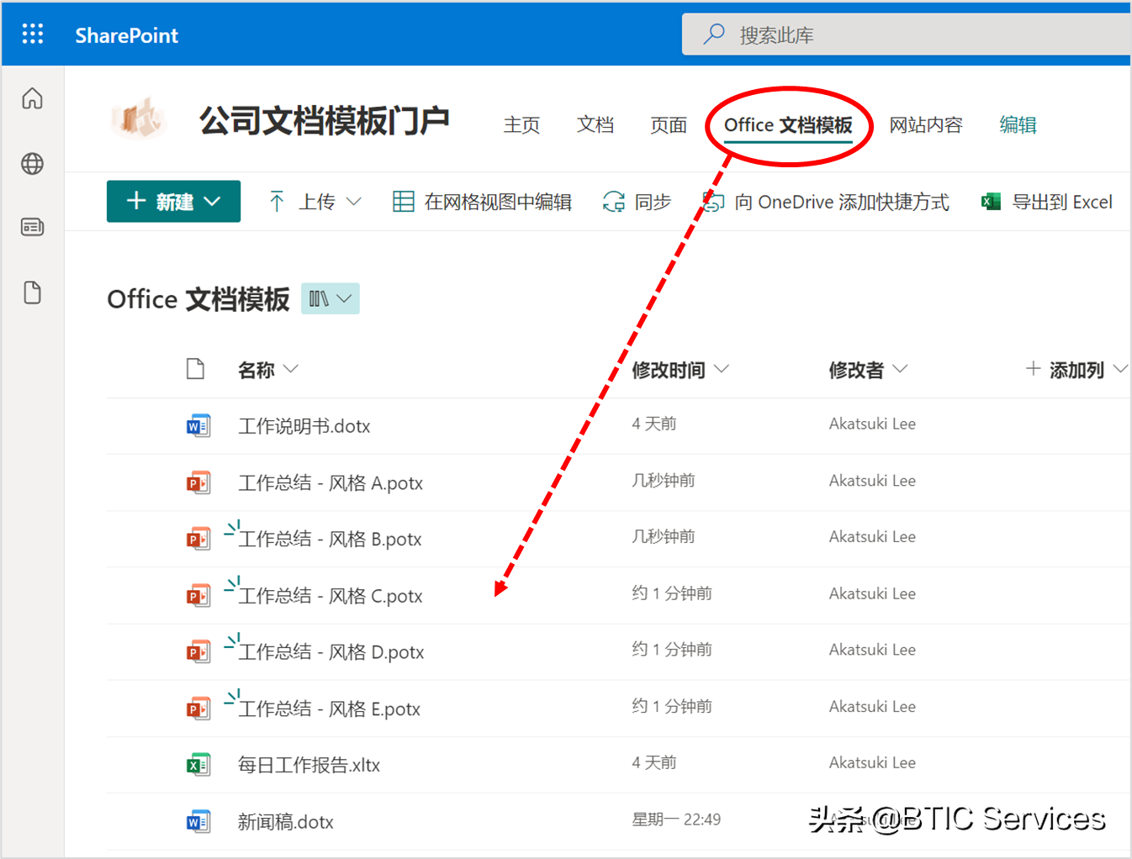Click 添加列 to add a column
The width and height of the screenshot is (1132, 859).
pos(1076,370)
